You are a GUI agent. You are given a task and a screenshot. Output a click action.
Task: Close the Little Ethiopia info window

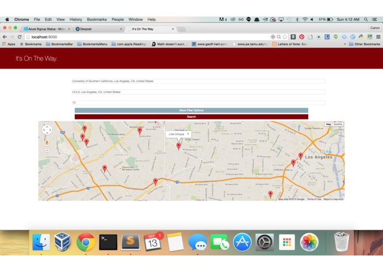pos(188,134)
